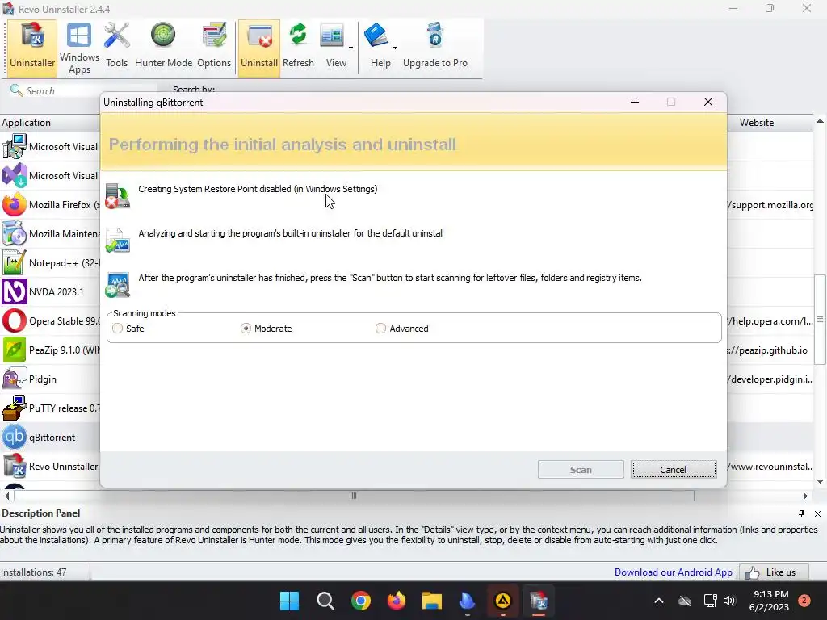
Task: Cancel the uninstall dialog
Action: 674,470
